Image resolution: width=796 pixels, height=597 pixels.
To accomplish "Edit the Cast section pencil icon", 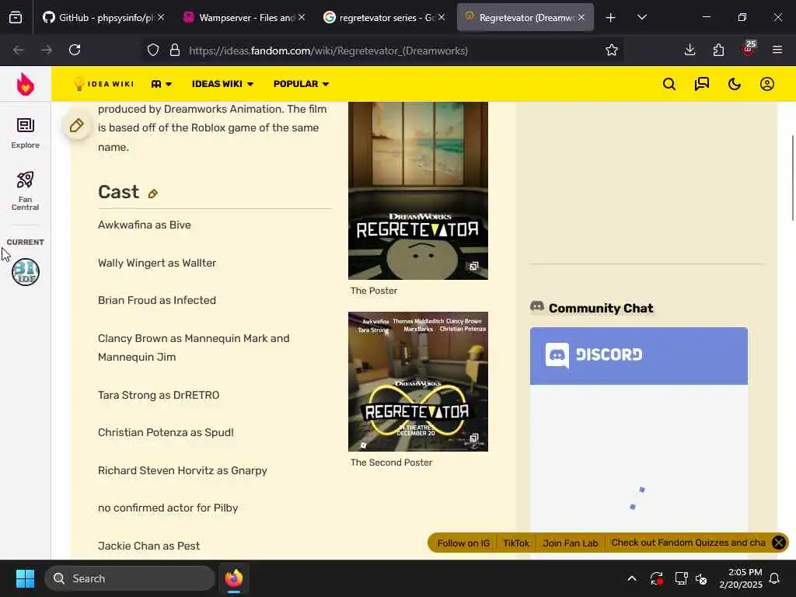I will [153, 194].
